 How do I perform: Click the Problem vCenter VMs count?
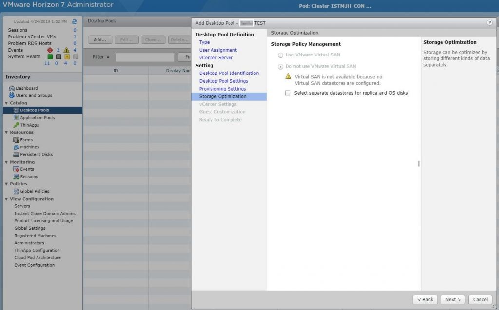(x=75, y=36)
